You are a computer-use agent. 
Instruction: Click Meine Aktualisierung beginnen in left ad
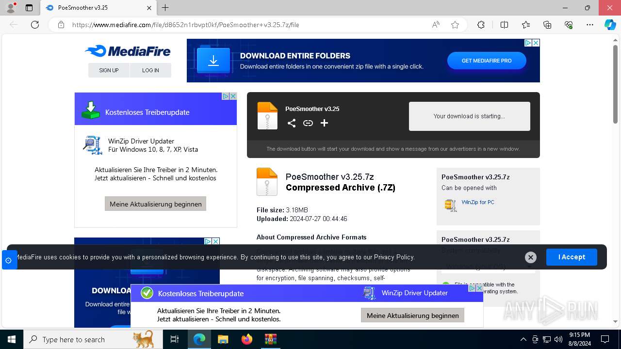tap(155, 204)
